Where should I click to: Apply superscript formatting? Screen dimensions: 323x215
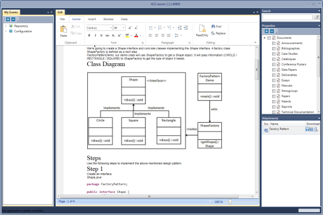point(119,35)
